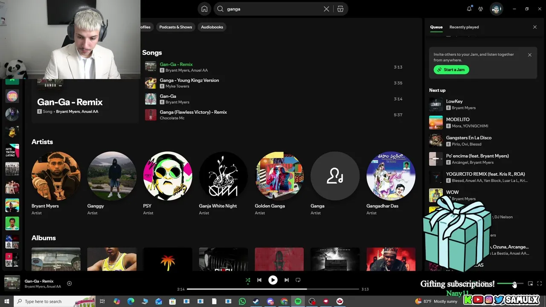Open the Ganga artist placeholder card
The width and height of the screenshot is (546, 307).
point(335,183)
